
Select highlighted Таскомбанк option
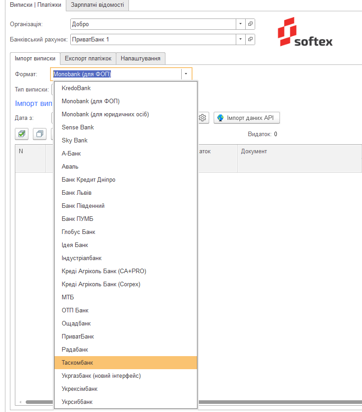pyautogui.click(x=126, y=363)
